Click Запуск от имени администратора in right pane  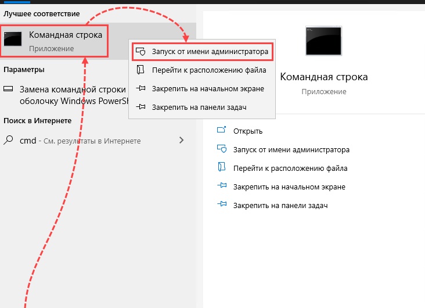click(291, 149)
